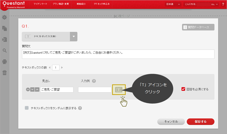This screenshot has width=227, height=134.
Task: Click the minus remove row icon
Action: point(28,90)
